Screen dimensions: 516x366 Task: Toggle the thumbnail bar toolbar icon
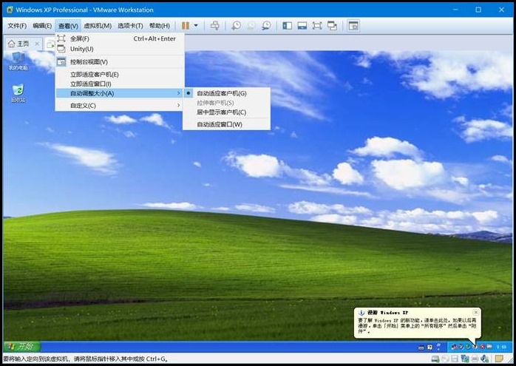click(x=302, y=26)
